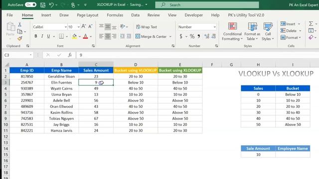Open the Page Layout tab
Screen dimensions: 319x179
coord(88,15)
